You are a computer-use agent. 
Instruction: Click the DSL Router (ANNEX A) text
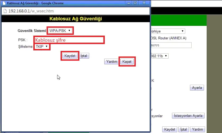169,38
